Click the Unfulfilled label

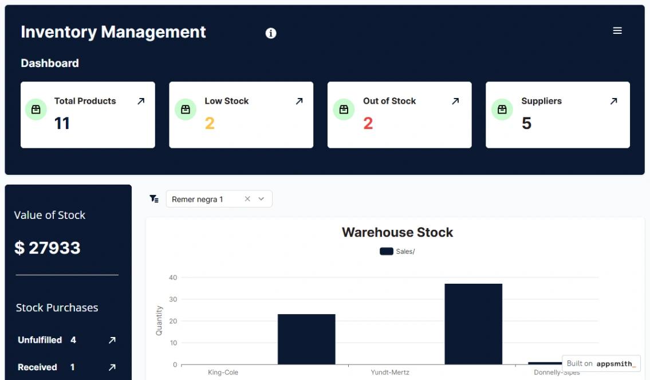(x=40, y=340)
